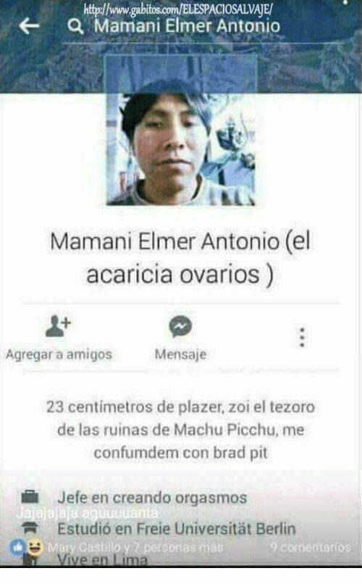Open the 9 comentarios link

coord(311,547)
